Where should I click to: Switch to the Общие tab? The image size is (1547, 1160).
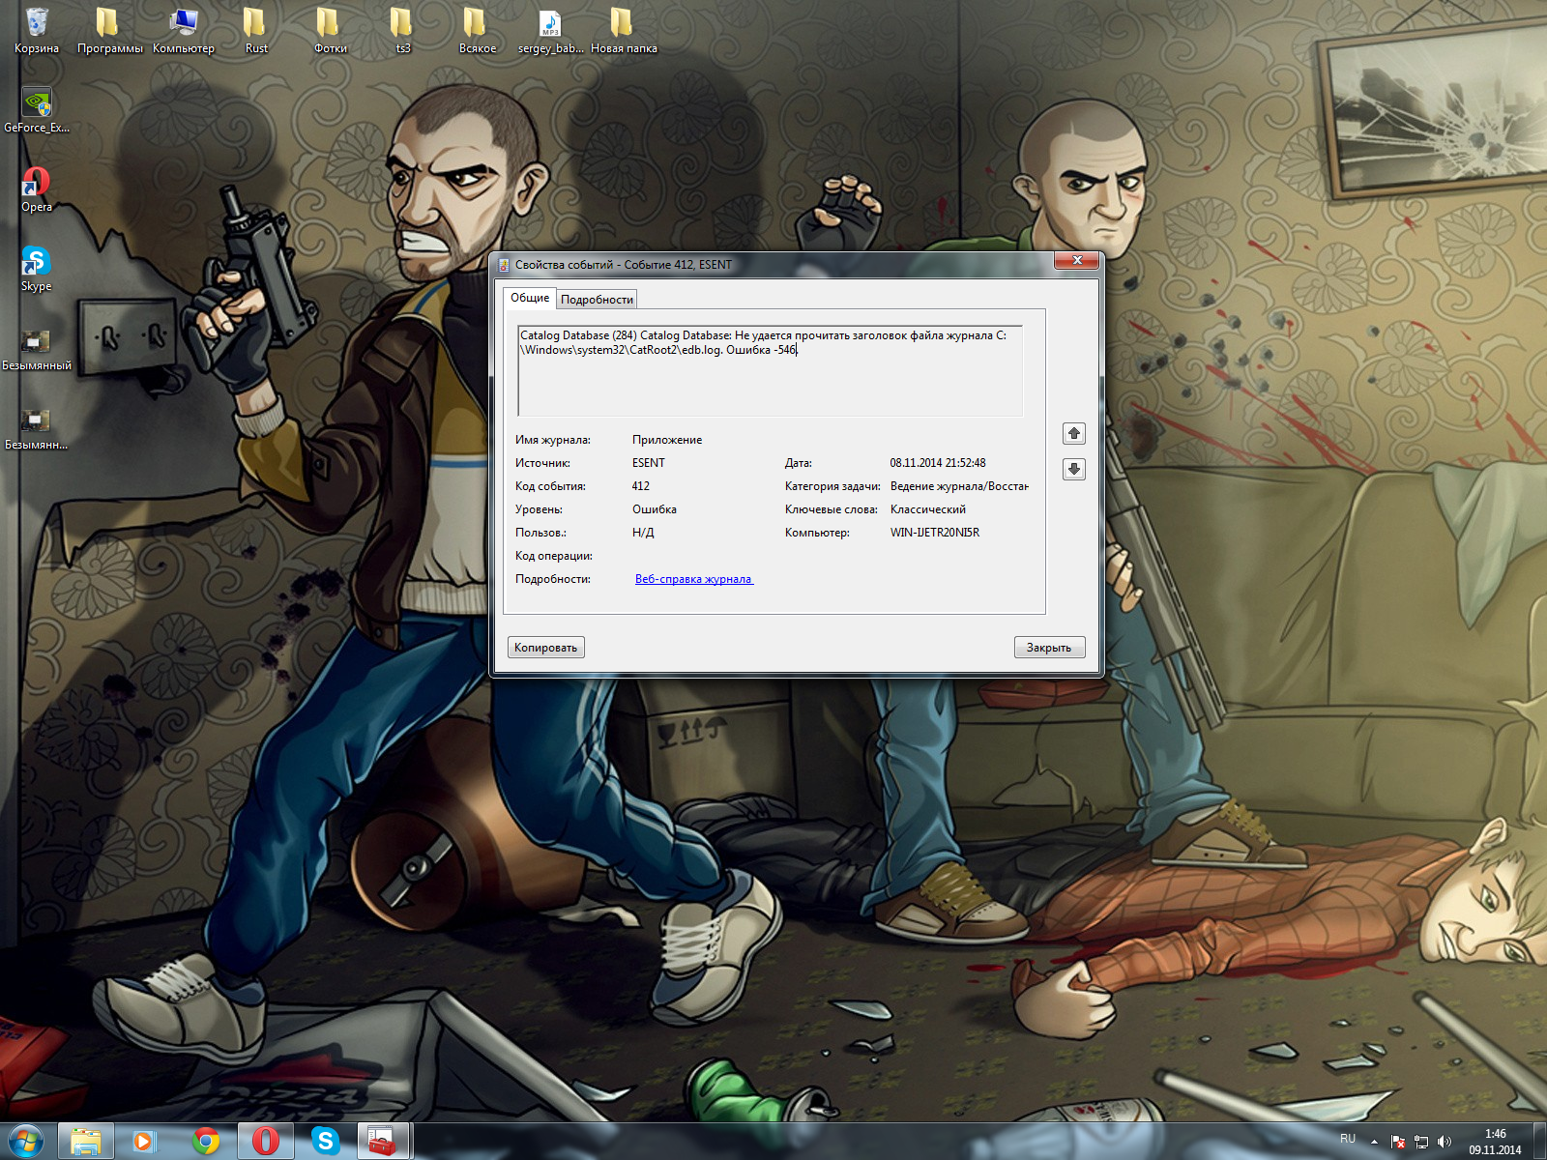(x=530, y=298)
